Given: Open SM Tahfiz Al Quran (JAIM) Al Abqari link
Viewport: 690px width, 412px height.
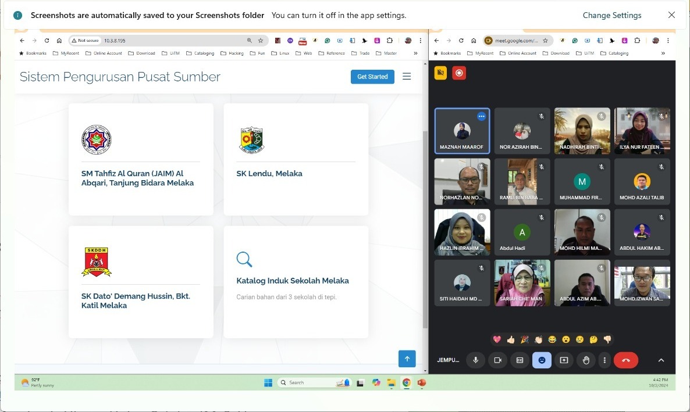Looking at the screenshot, I should 137,178.
